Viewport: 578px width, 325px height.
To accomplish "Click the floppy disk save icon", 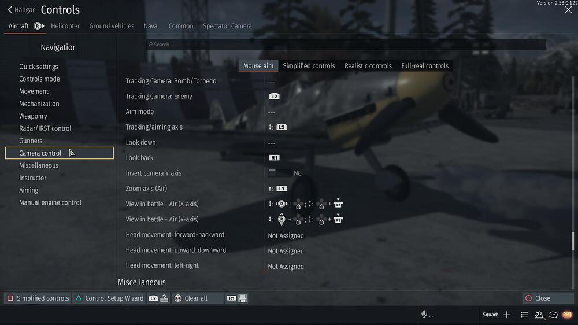I will coord(243,298).
